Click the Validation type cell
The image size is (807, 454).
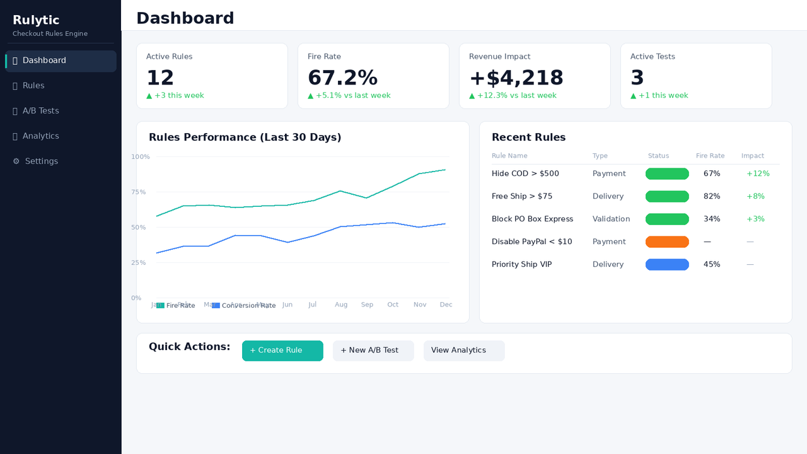click(x=612, y=219)
